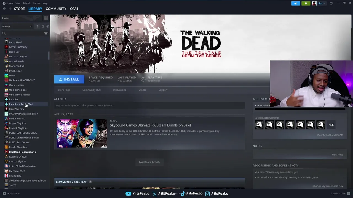
Task: Expand the Games category dropdown
Action: pos(17,26)
